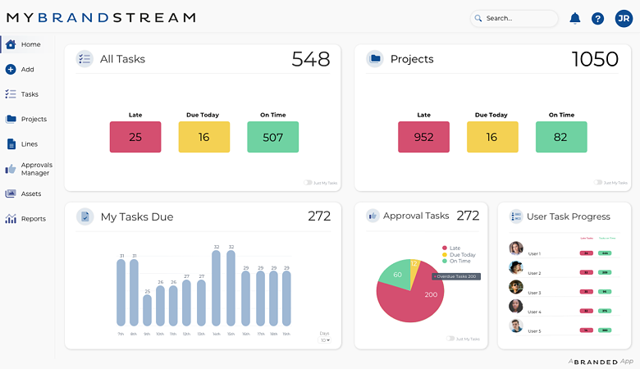
Task: Toggle Just My Tasks in Projects card
Action: point(597,183)
